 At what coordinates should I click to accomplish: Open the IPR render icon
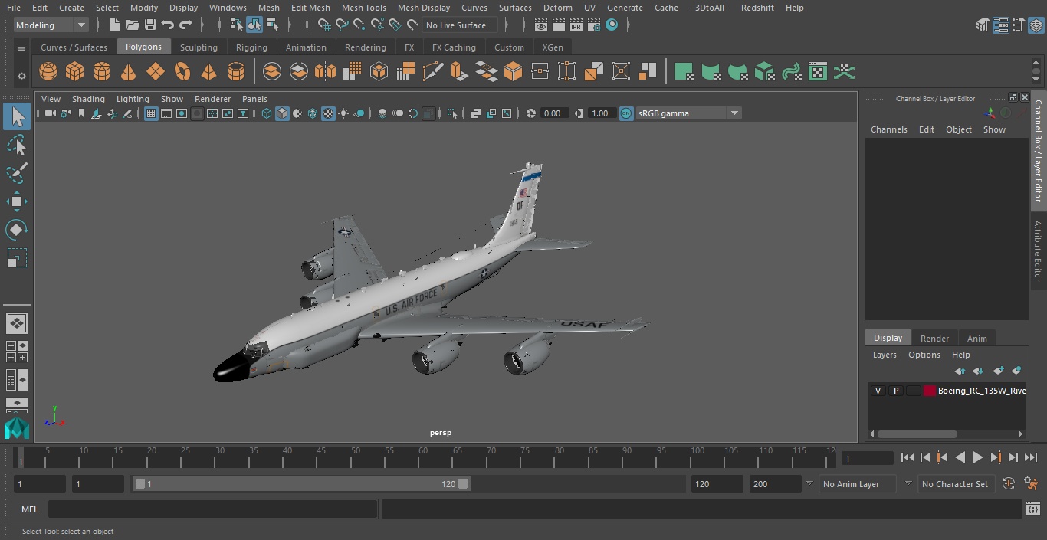click(x=576, y=25)
